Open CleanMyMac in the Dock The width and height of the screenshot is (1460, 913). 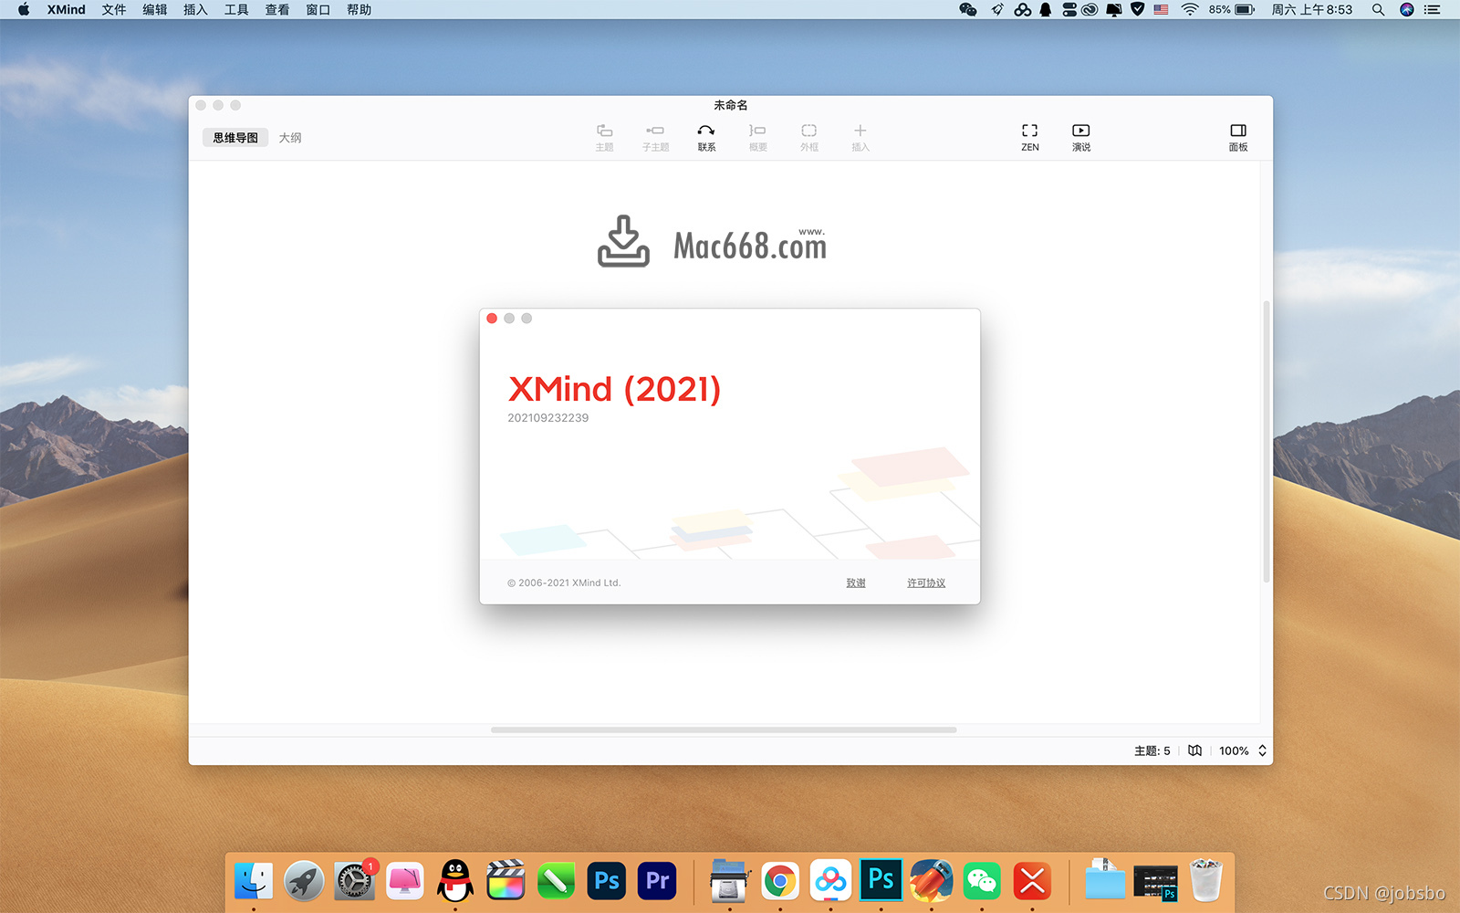point(405,881)
